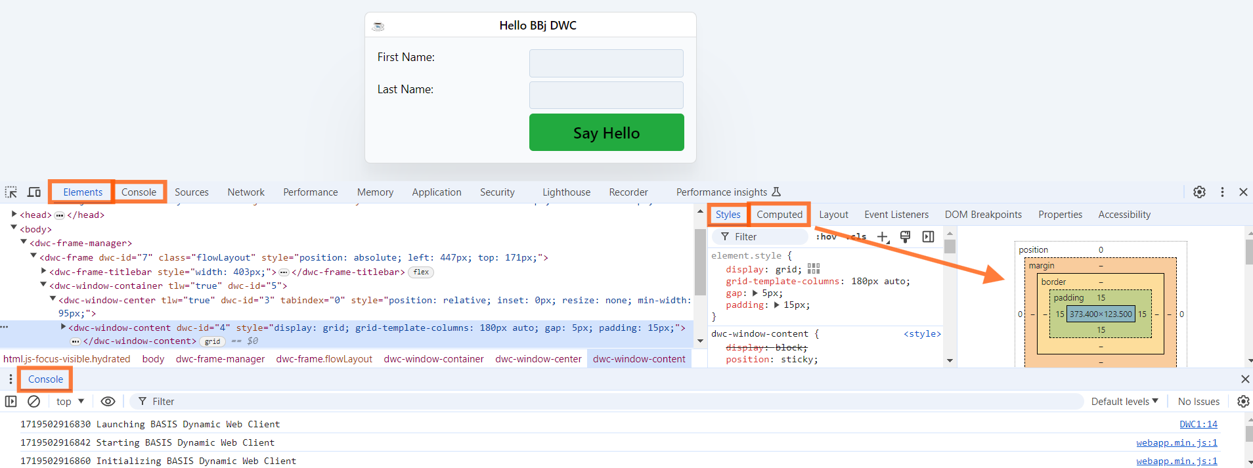This screenshot has width=1253, height=468.
Task: Open the Event Listeners tab
Action: pyautogui.click(x=896, y=214)
